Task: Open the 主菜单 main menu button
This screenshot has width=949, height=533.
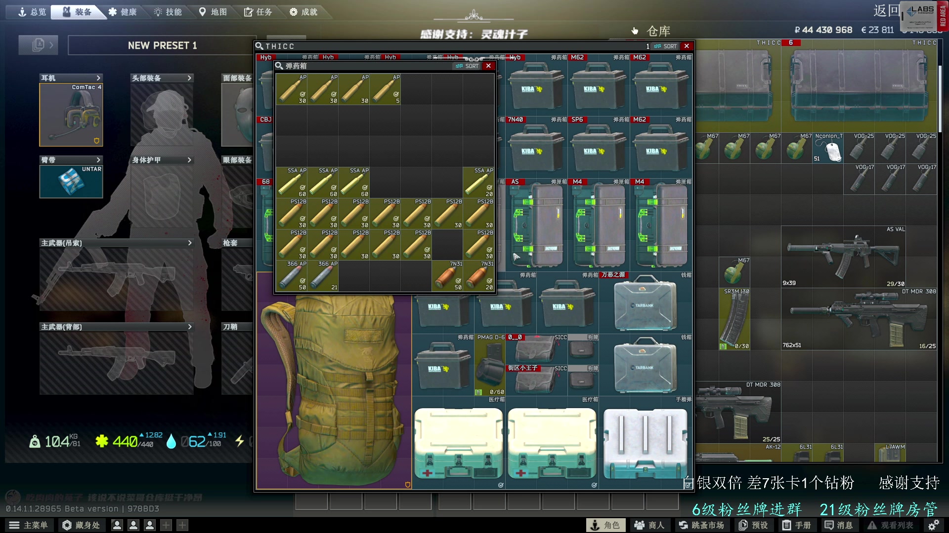Action: click(x=28, y=525)
